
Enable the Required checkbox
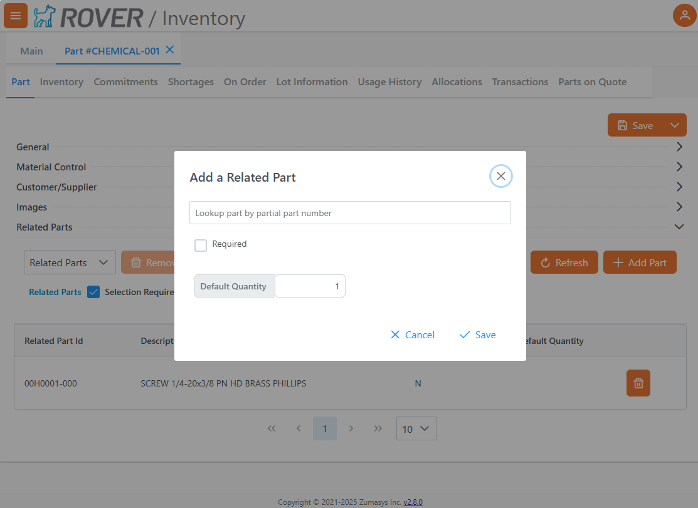point(201,246)
